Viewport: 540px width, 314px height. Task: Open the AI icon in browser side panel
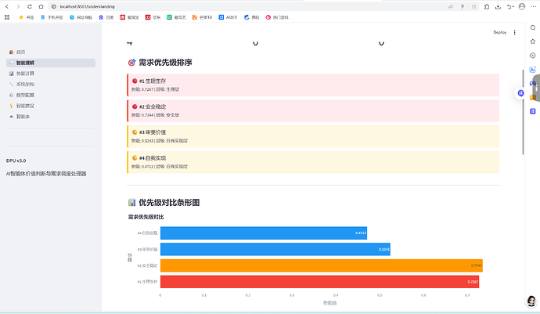coord(533,69)
